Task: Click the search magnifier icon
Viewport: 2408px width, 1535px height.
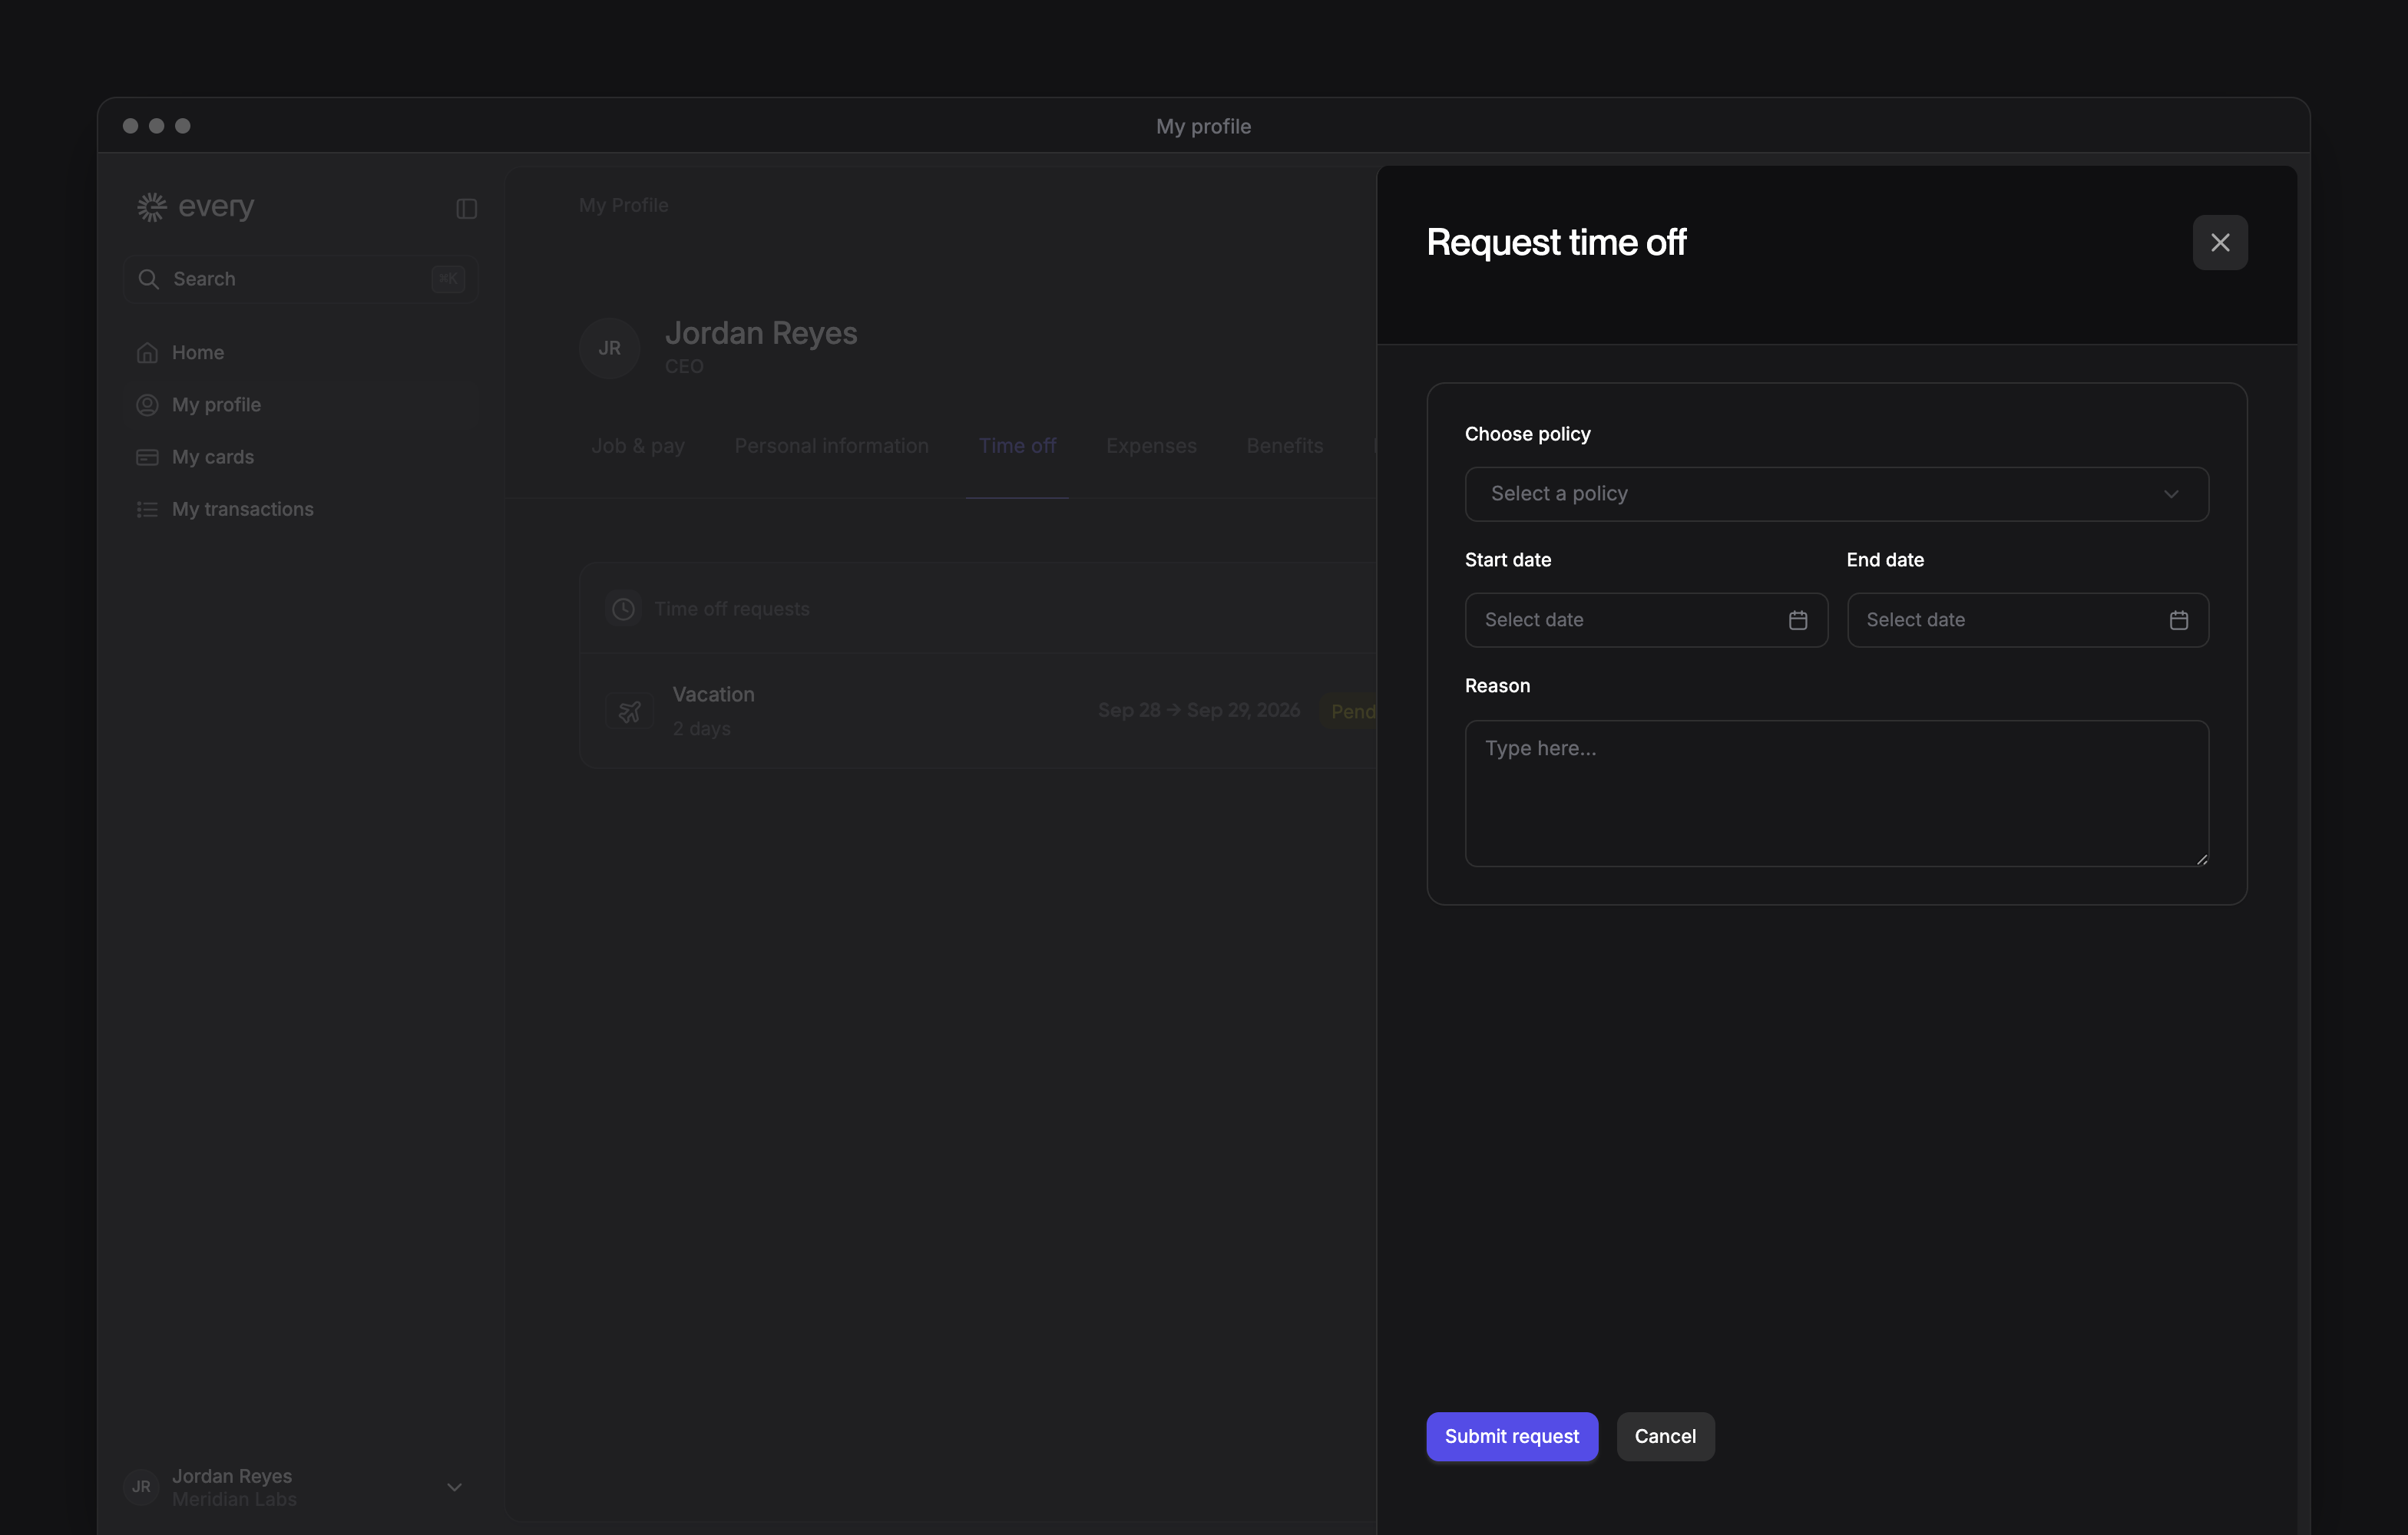Action: tap(148, 279)
